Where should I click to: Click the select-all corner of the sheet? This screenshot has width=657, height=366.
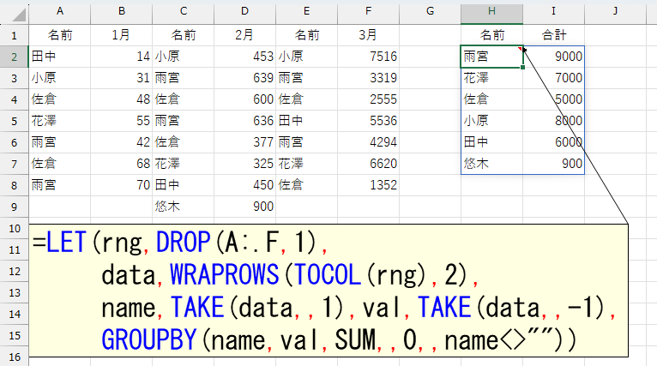point(14,12)
